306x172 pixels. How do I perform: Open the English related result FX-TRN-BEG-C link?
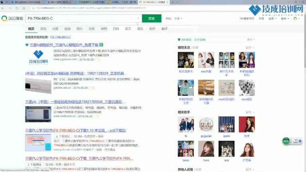click(x=61, y=37)
